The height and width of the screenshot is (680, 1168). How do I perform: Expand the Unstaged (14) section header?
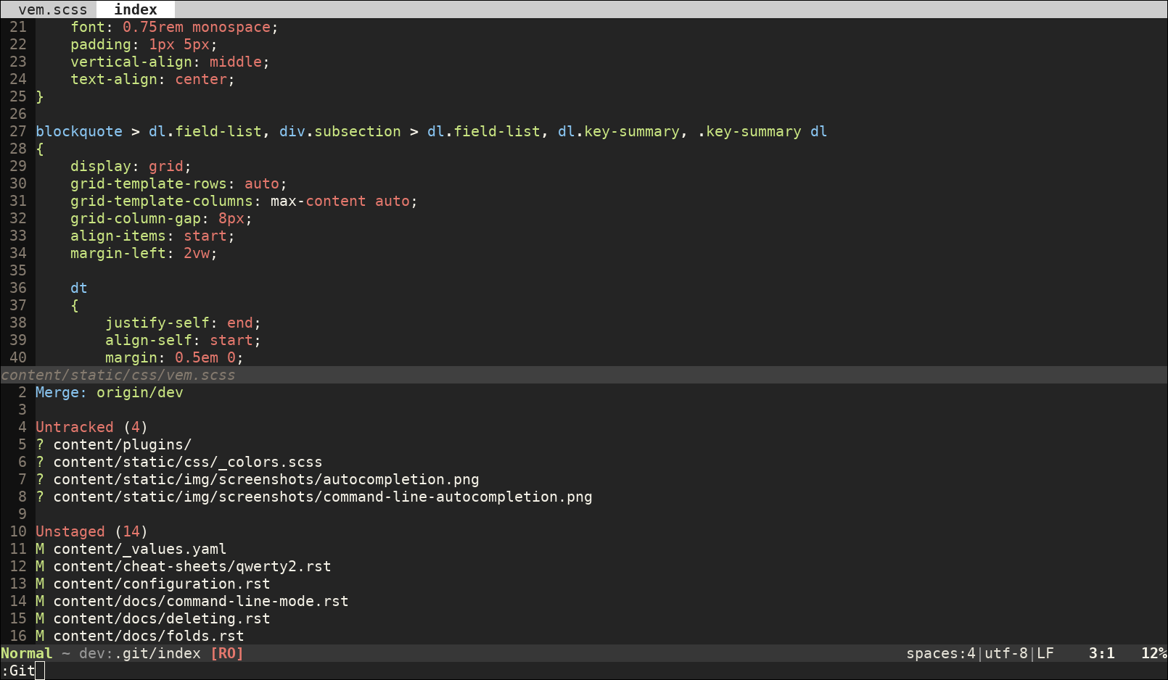pyautogui.click(x=91, y=531)
